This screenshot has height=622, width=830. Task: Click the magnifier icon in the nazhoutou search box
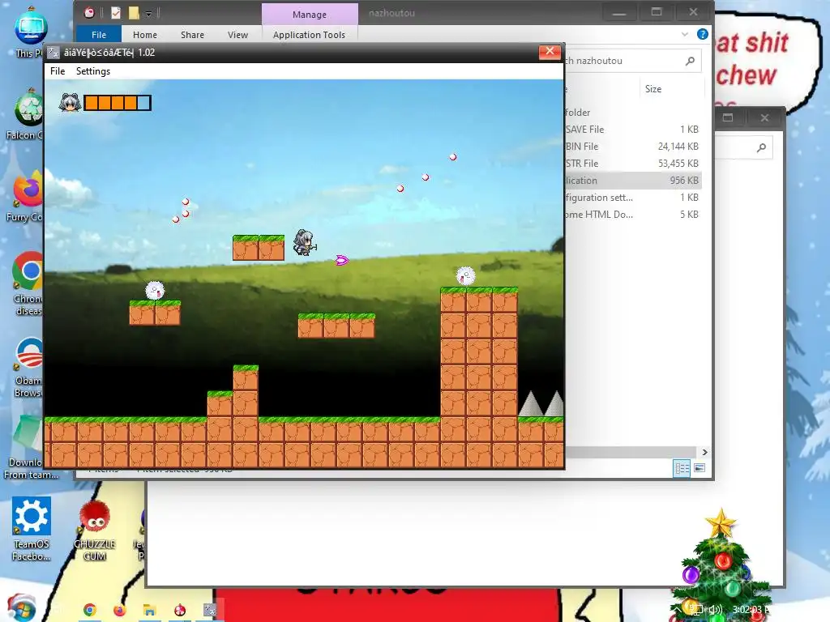tap(690, 61)
